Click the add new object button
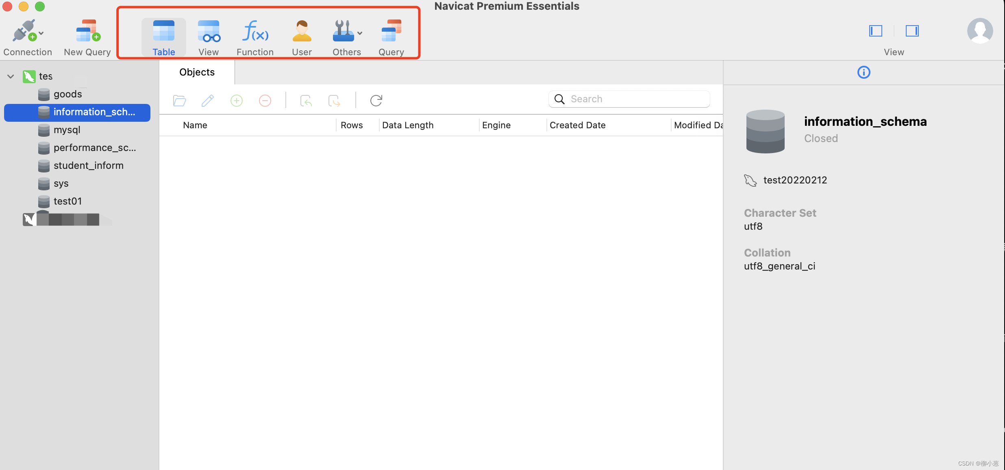This screenshot has width=1005, height=470. click(x=237, y=100)
